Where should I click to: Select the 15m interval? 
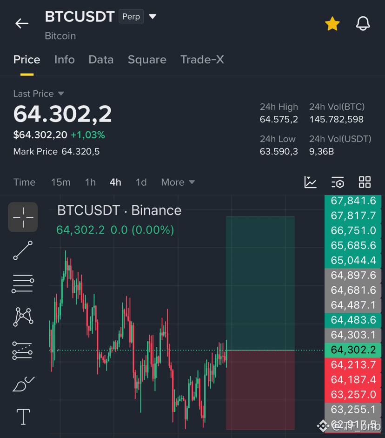60,182
